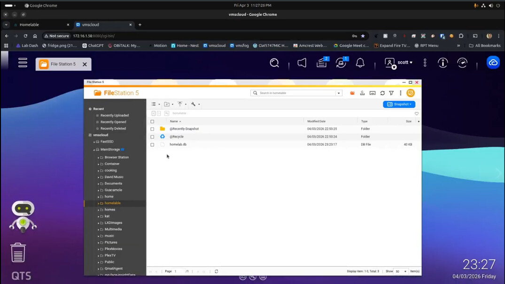
Task: Open the QTS main menu hamburger
Action: click(x=23, y=63)
